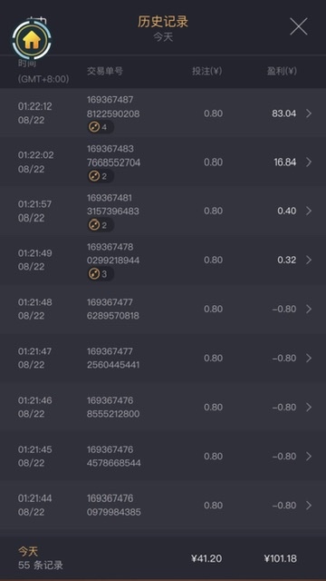Image resolution: width=326 pixels, height=581 pixels.
Task: Tap free-spin badge on the 01:21:57 row
Action: tap(101, 225)
